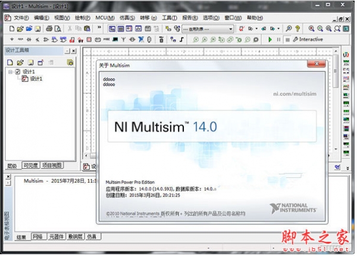Screen dimensions: 357x256
Task: Open sample designs with blue folder icon
Action: tap(29, 29)
